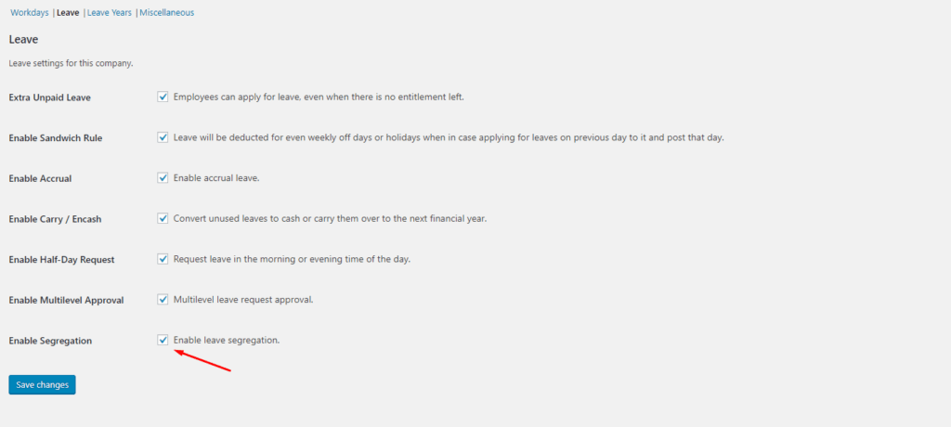This screenshot has height=427, width=951.
Task: Click the 'Convert unused leaves to cash' description
Action: 330,218
